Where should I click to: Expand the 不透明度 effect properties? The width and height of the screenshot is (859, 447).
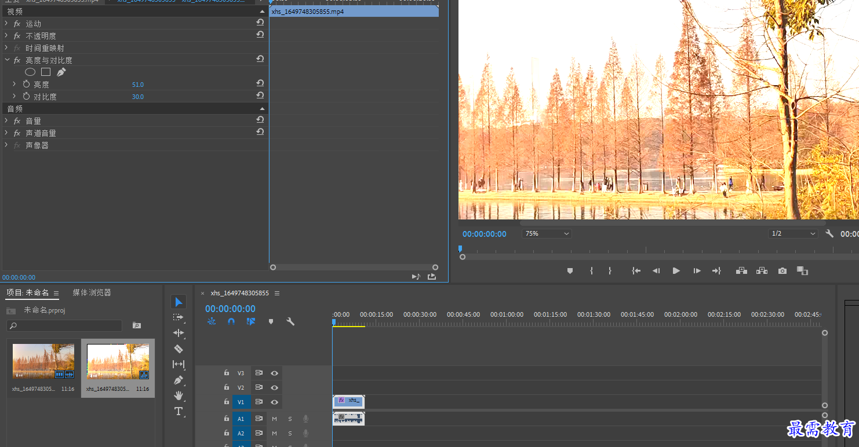click(6, 36)
